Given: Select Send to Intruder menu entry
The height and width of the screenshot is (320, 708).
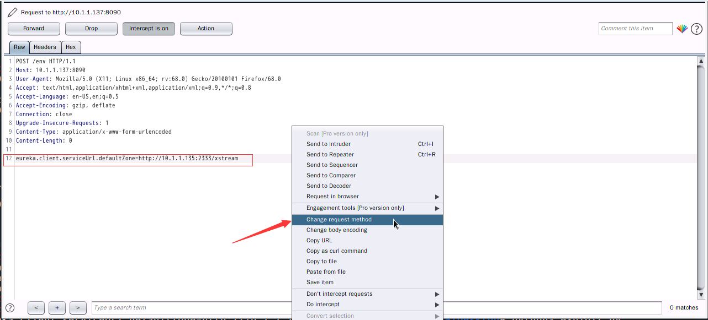Looking at the screenshot, I should (367, 144).
